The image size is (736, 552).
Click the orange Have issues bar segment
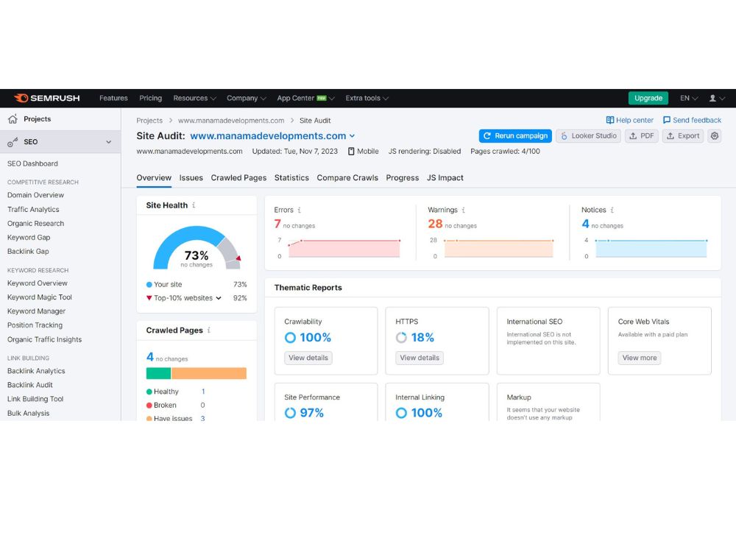tap(209, 373)
